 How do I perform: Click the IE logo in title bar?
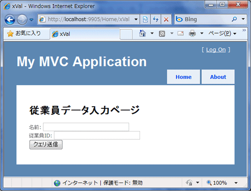point(7,7)
